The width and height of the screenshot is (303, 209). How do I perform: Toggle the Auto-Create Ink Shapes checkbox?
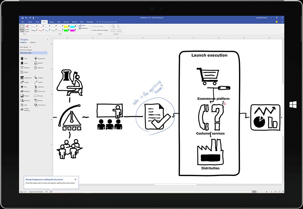point(92,30)
